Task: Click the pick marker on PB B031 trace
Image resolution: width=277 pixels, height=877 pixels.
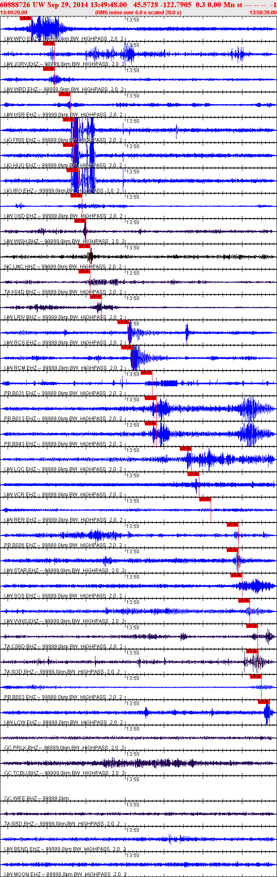Action: pyautogui.click(x=147, y=373)
